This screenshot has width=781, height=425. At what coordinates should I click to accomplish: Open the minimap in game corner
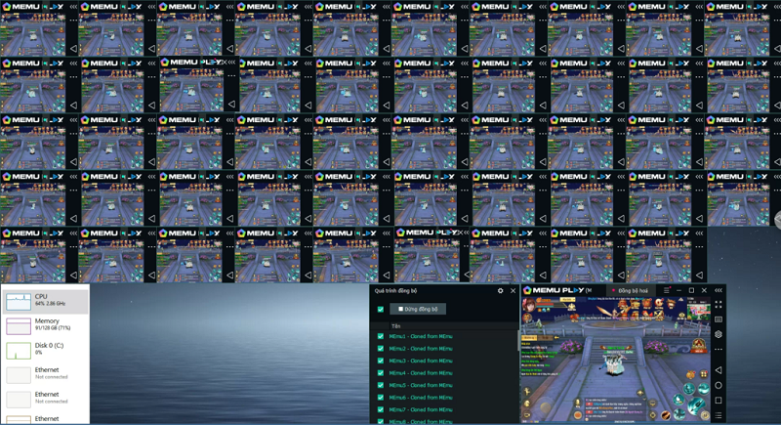[698, 310]
